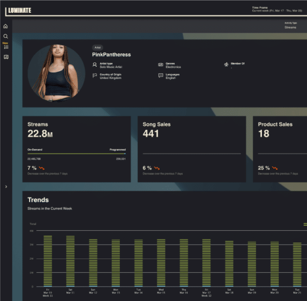Select the Streams metric card

(x=76, y=149)
